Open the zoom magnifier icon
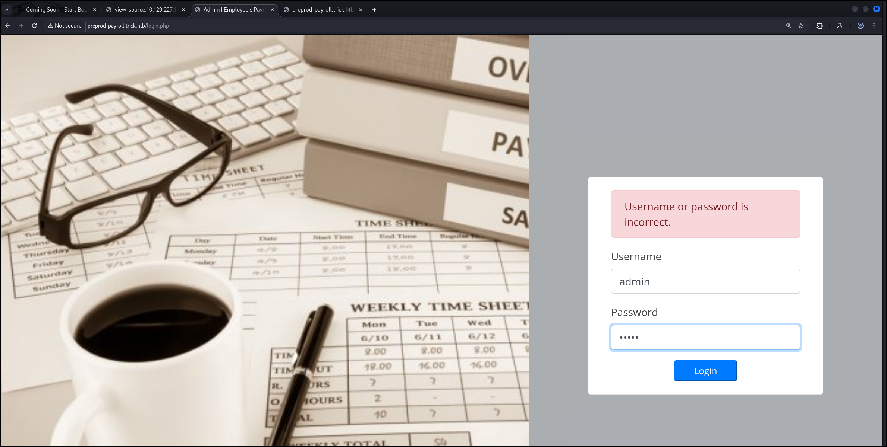This screenshot has height=447, width=887. coord(789,26)
